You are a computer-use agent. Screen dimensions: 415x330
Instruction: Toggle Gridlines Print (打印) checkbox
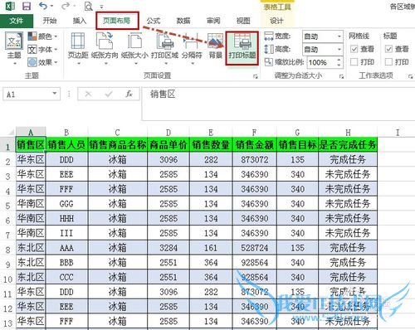[354, 62]
